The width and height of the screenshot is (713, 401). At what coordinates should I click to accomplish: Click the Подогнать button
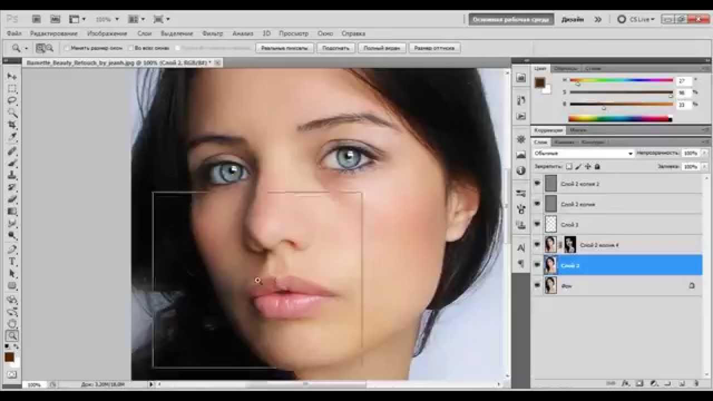point(336,48)
